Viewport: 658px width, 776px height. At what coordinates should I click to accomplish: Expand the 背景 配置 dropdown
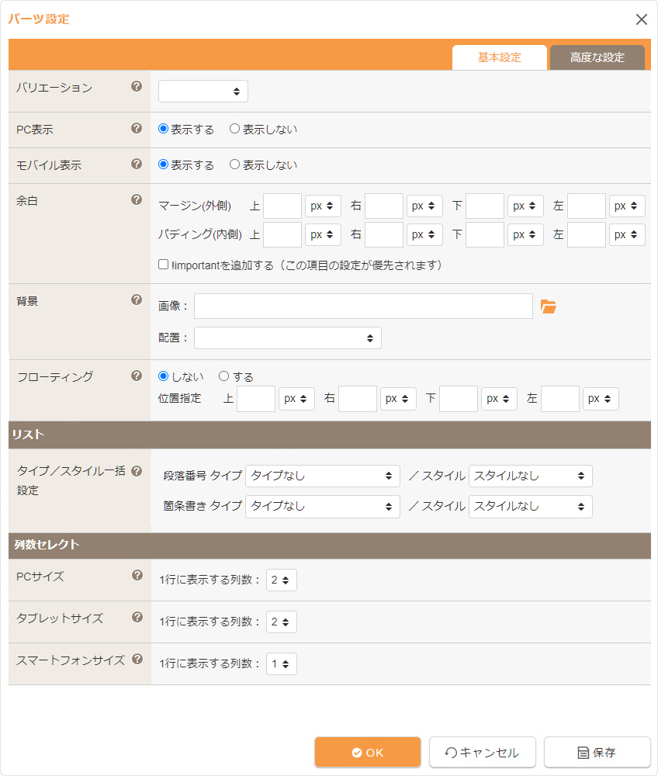(x=288, y=338)
